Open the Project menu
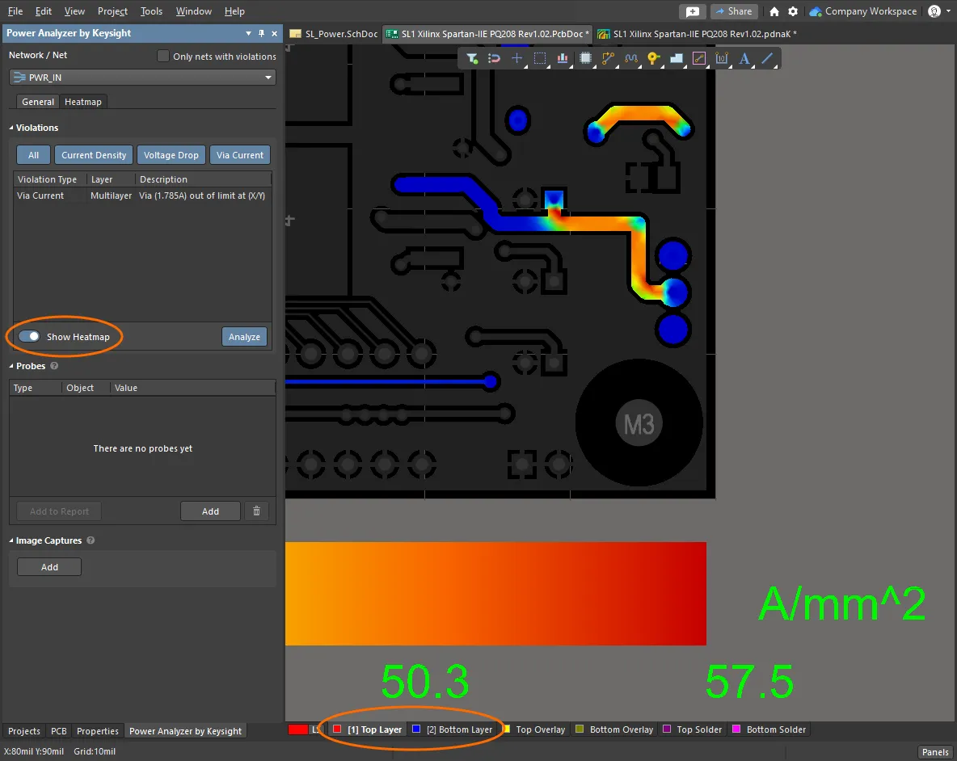Viewport: 957px width, 761px height. (x=112, y=11)
